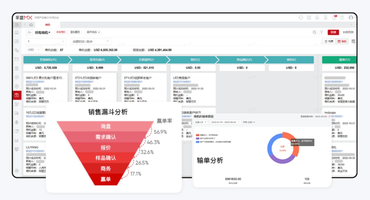Screen dimensions: 370x200
Task: Click the red 新建 button
Action: (334, 32)
